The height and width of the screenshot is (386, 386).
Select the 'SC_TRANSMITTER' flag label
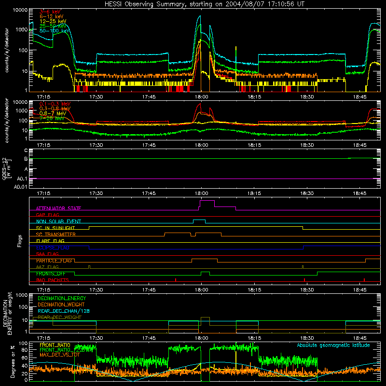coord(56,234)
